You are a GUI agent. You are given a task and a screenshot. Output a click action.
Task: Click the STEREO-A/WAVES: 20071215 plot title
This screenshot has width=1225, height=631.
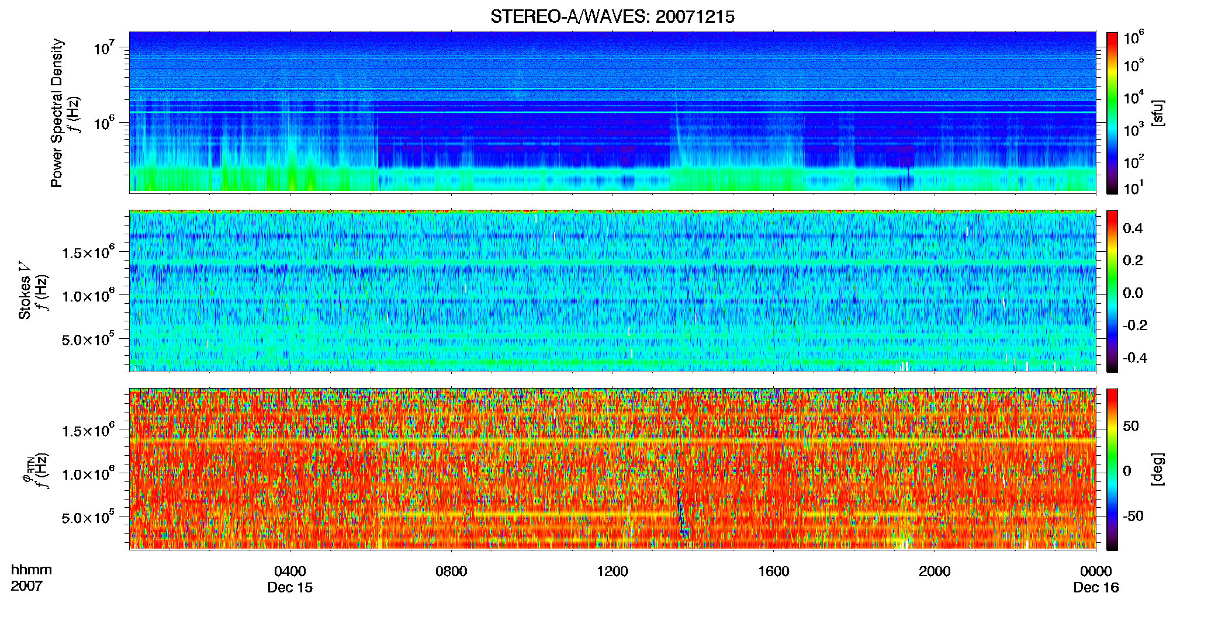click(x=612, y=17)
